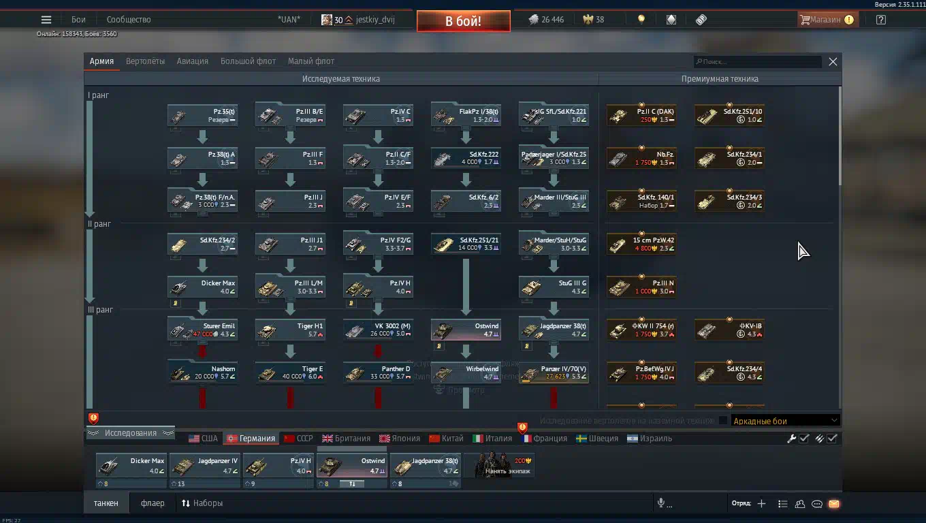Click the wrench auto-repair icon
The width and height of the screenshot is (926, 523).
792,439
